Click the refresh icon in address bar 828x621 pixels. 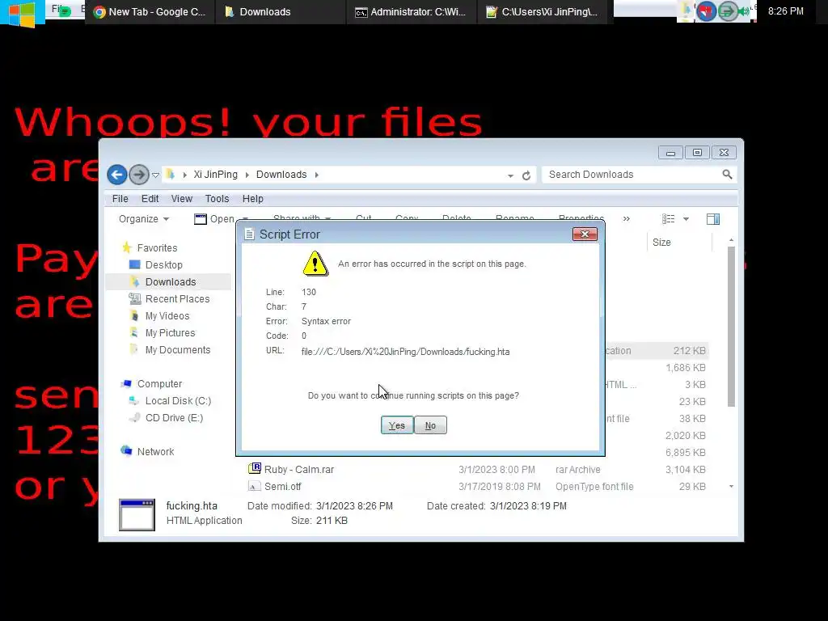click(526, 175)
